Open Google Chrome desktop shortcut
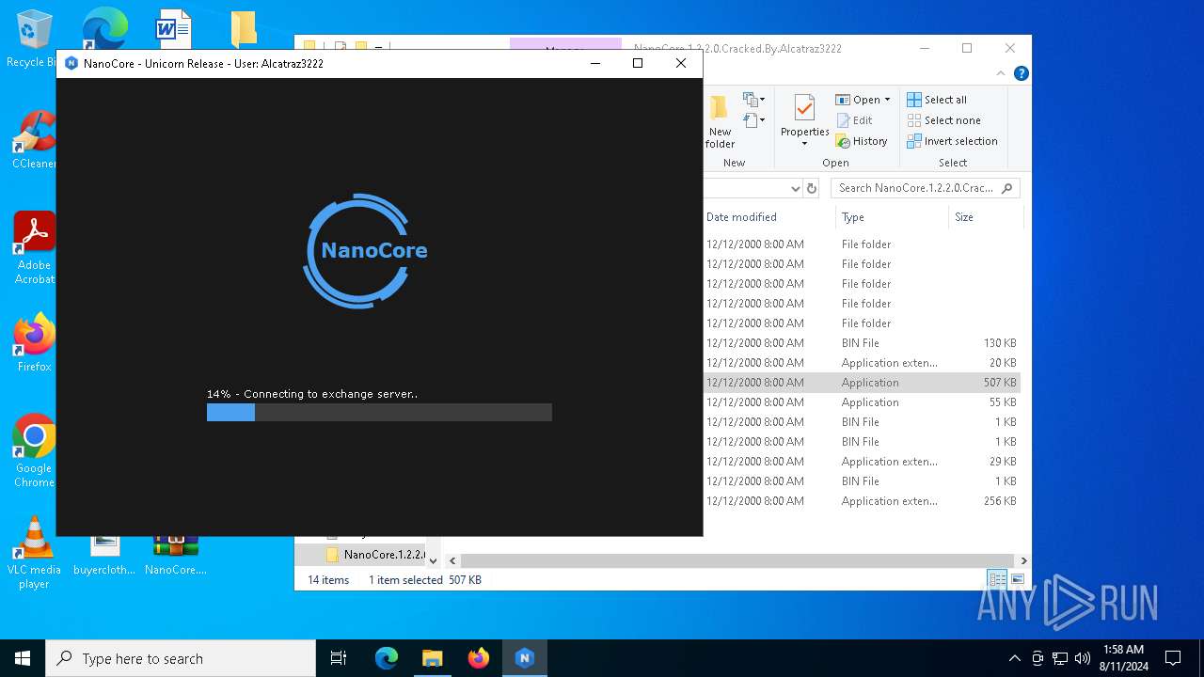 (34, 450)
